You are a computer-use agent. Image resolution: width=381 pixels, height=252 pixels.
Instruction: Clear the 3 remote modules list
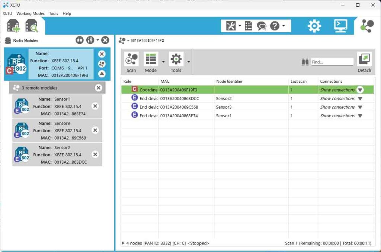(98, 88)
